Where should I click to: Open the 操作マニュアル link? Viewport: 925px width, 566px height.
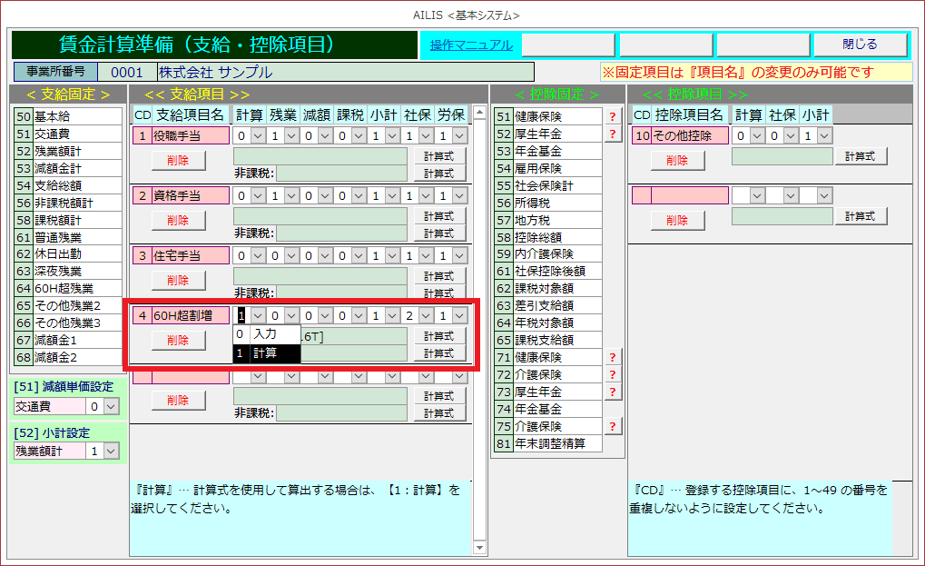coord(470,45)
